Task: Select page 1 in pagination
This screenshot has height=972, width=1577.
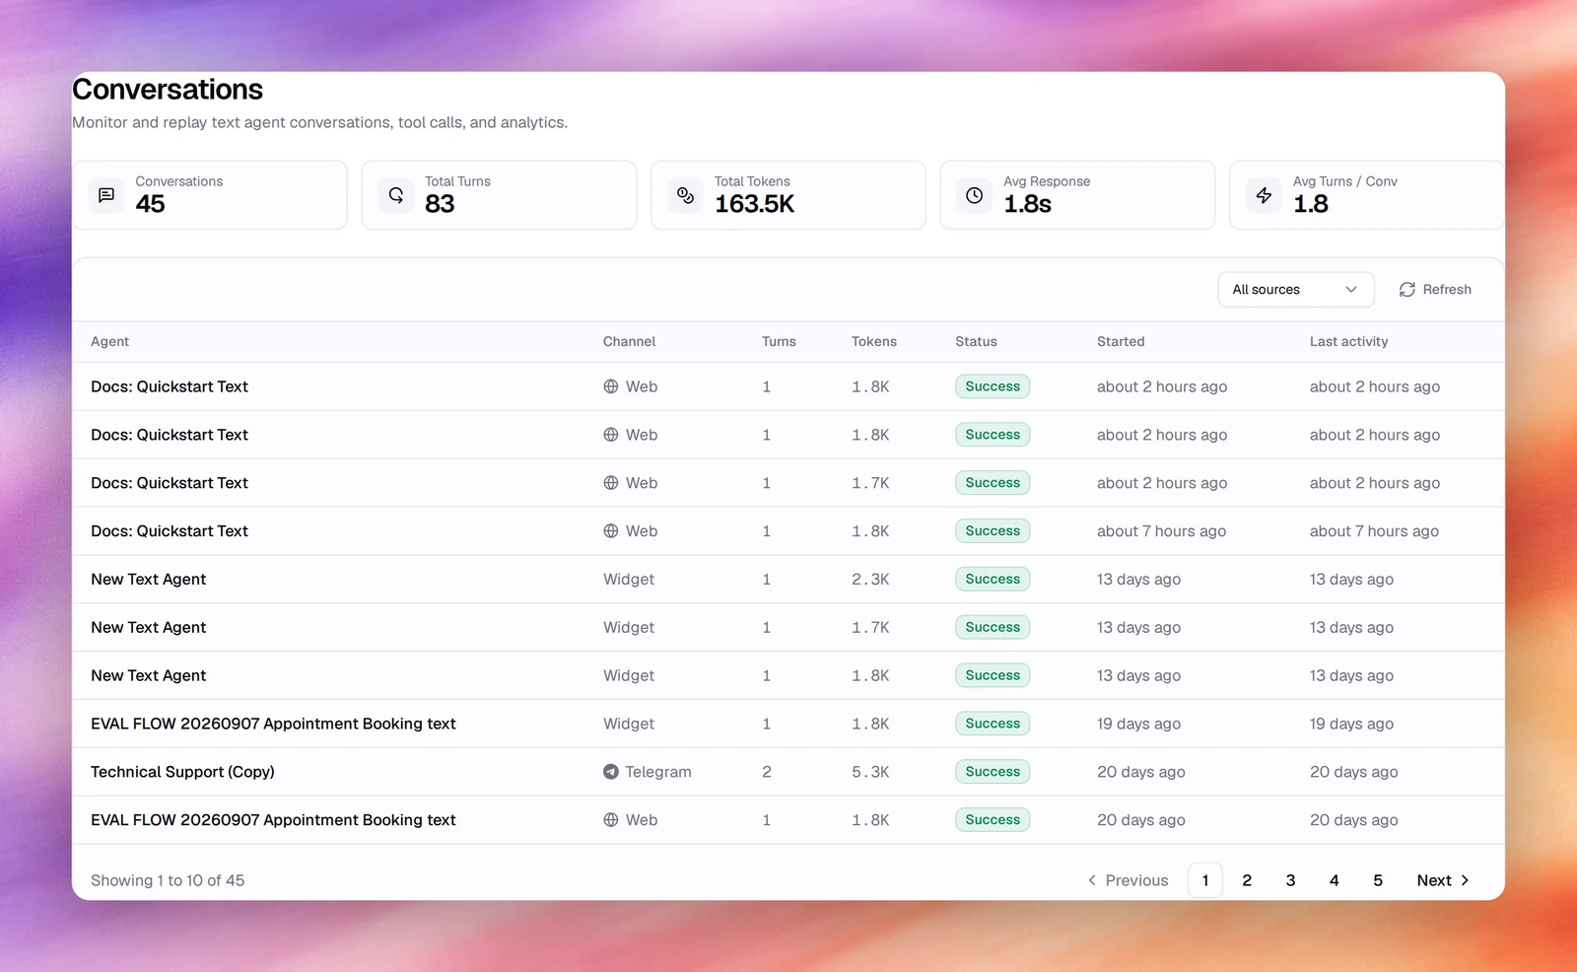Action: (x=1205, y=880)
